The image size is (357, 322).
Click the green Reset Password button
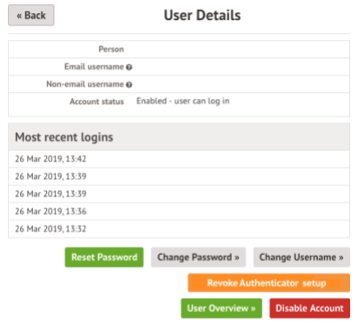[x=104, y=257]
